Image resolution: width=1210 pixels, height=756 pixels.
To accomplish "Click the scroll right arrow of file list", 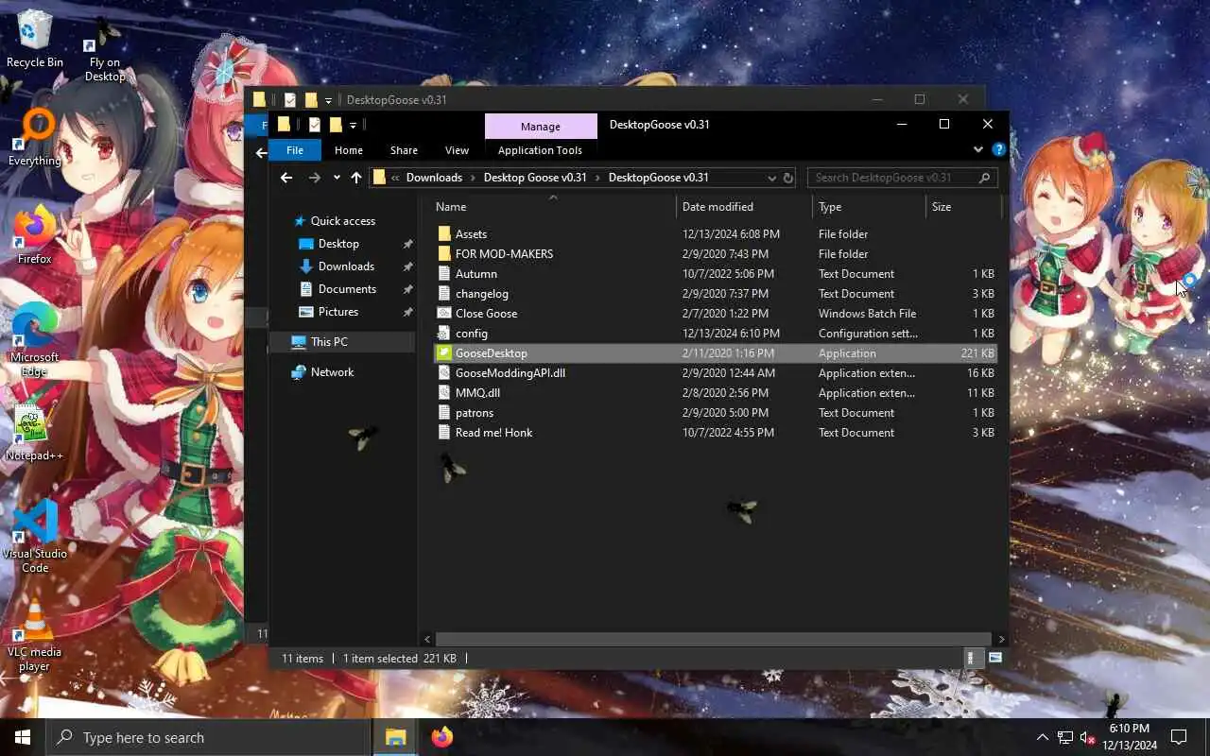I will point(1001,640).
